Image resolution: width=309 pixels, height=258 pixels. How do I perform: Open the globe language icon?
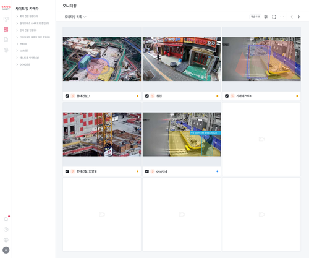(6, 239)
